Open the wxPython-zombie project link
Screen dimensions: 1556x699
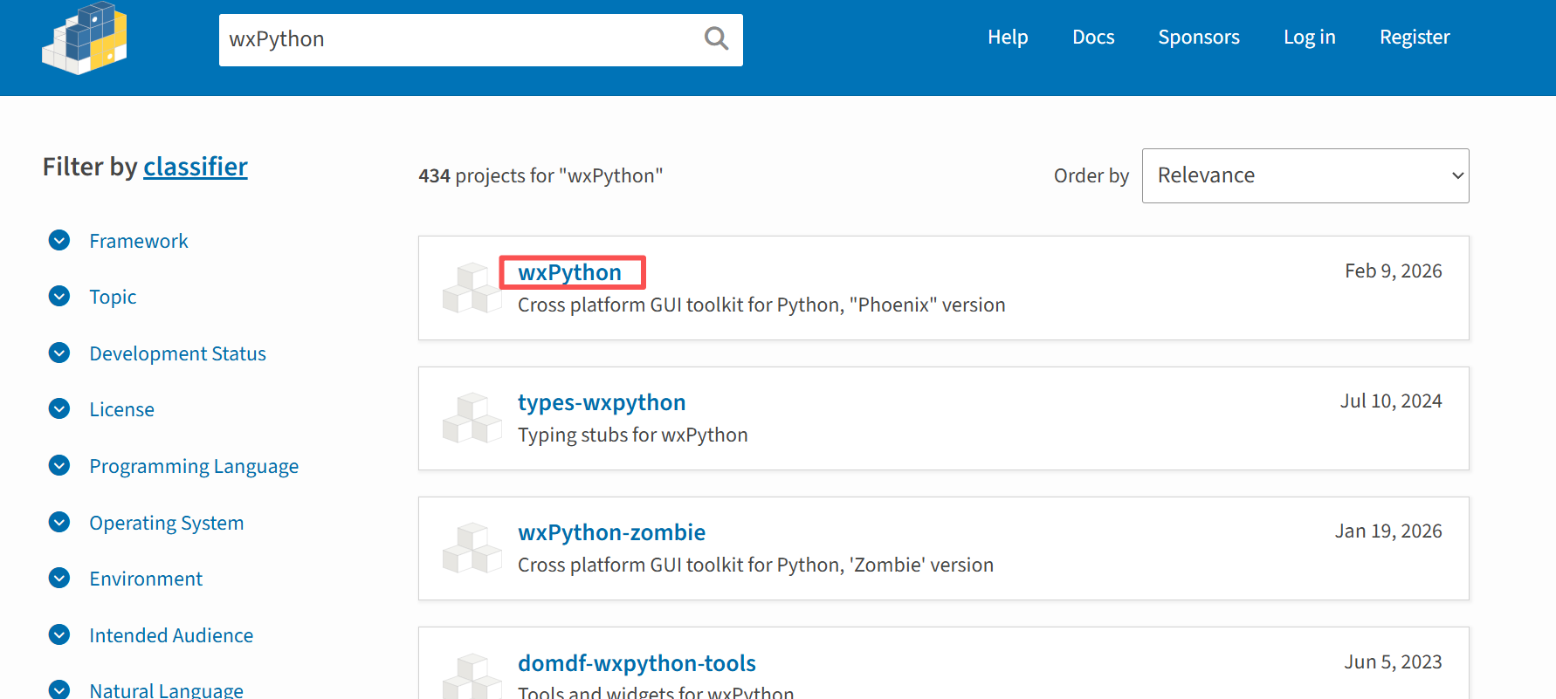click(x=612, y=532)
